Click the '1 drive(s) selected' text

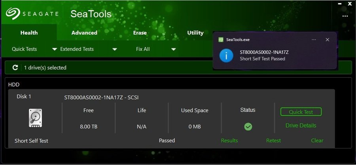[x=45, y=68]
